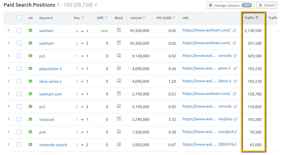The image size is (284, 155).
Task: Click the Block icon in the instacart row
Action: [x=119, y=119]
